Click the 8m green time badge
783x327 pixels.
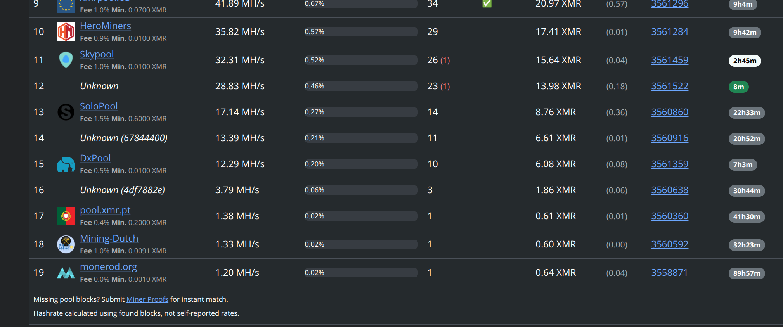click(x=738, y=87)
